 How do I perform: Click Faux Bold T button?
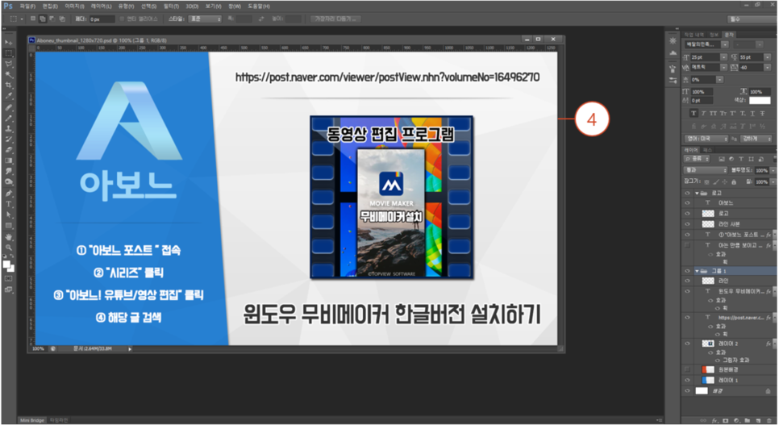point(694,114)
